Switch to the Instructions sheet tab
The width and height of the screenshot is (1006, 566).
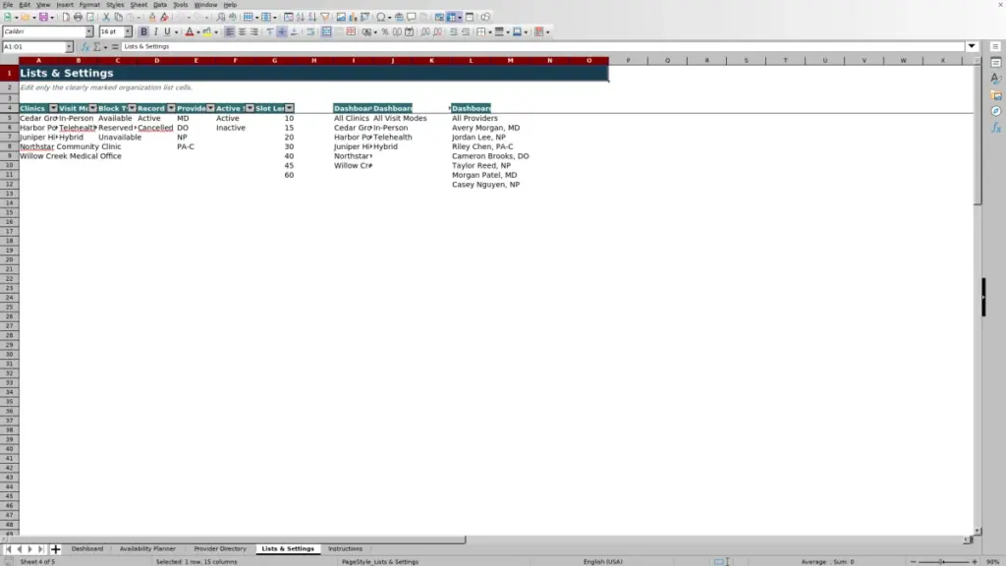[345, 548]
